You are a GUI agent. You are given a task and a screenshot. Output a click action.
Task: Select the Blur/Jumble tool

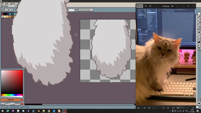pos(199,45)
